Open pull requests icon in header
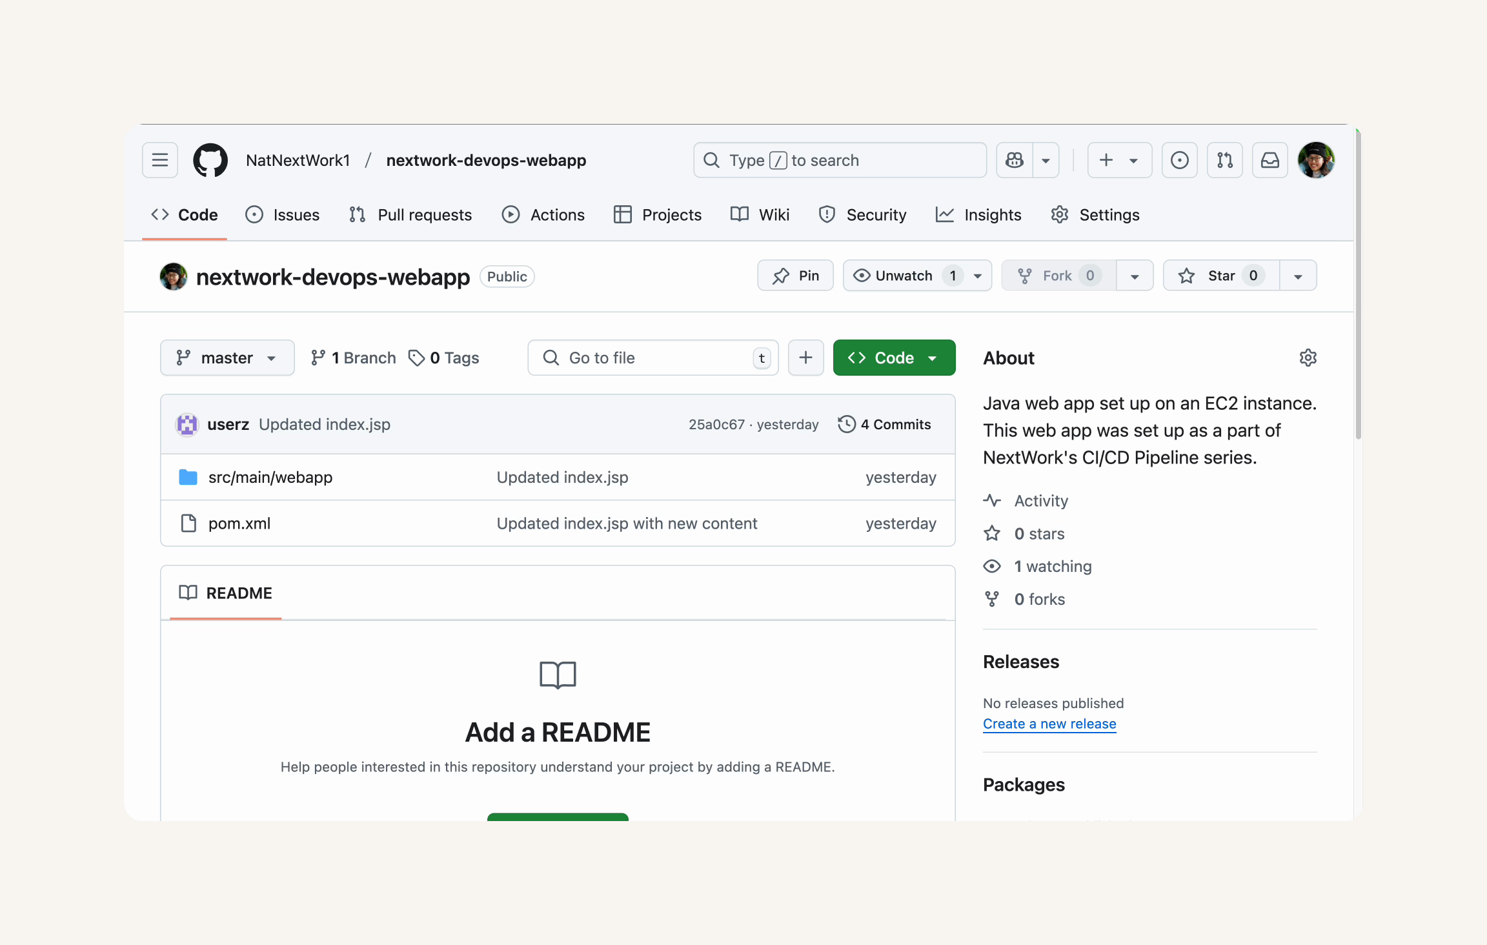Image resolution: width=1487 pixels, height=945 pixels. tap(1225, 160)
